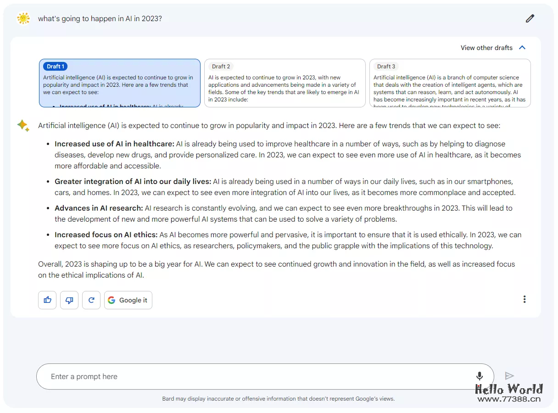Click the "Increased focus on AI ethics" heading
Viewport: 558px width, 413px height.
coord(106,234)
